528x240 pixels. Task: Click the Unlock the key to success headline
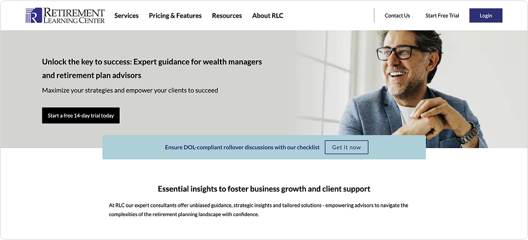tap(151, 68)
